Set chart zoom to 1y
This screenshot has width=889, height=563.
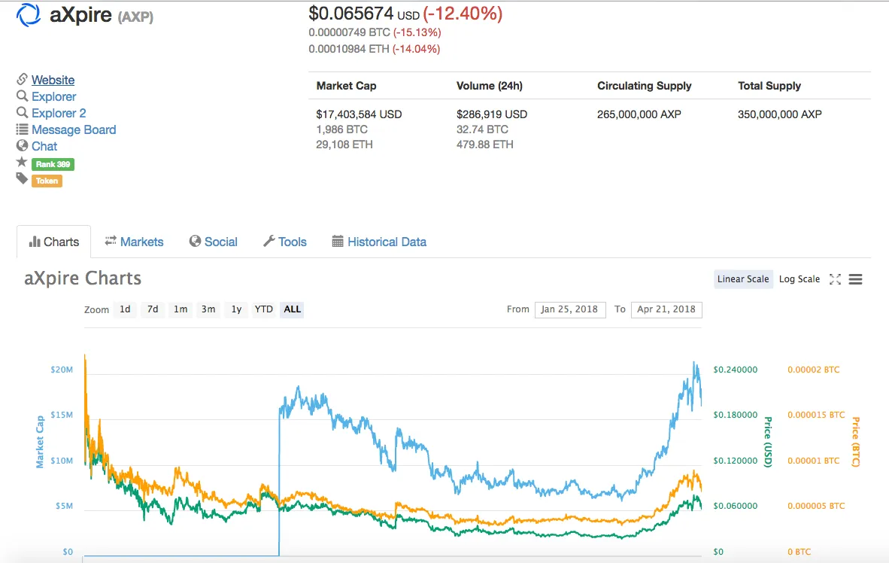click(x=236, y=309)
